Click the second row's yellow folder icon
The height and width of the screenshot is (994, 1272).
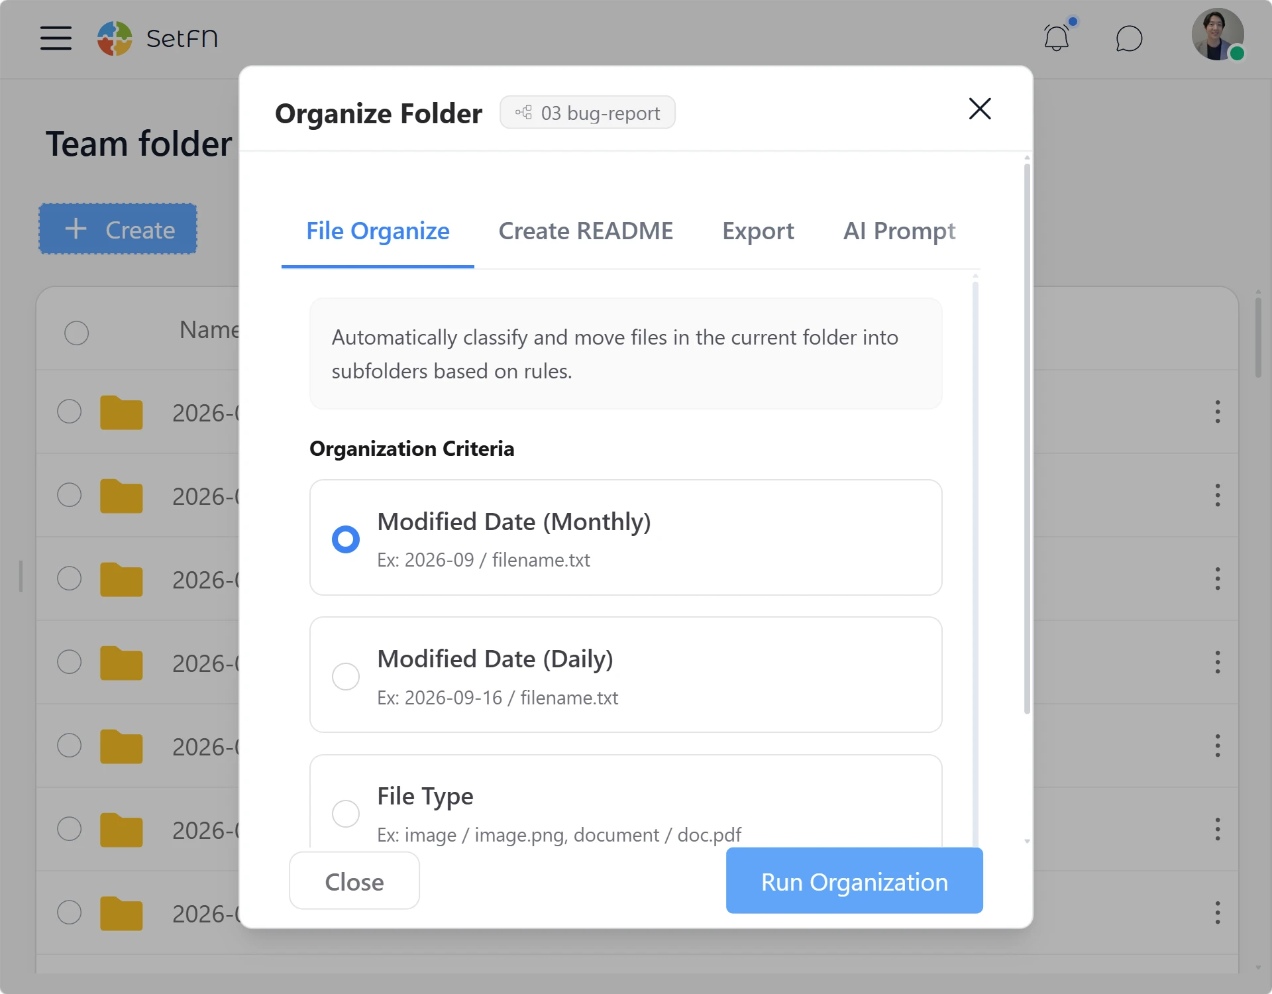(121, 496)
